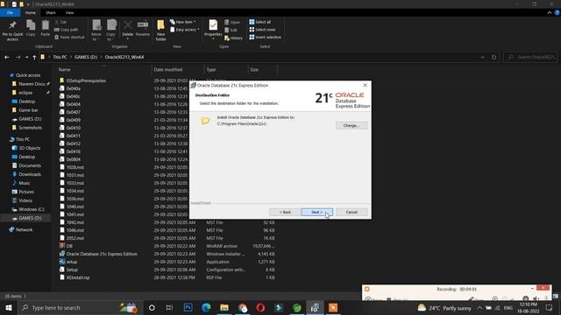Click Next in Oracle installer dialog

tap(317, 212)
